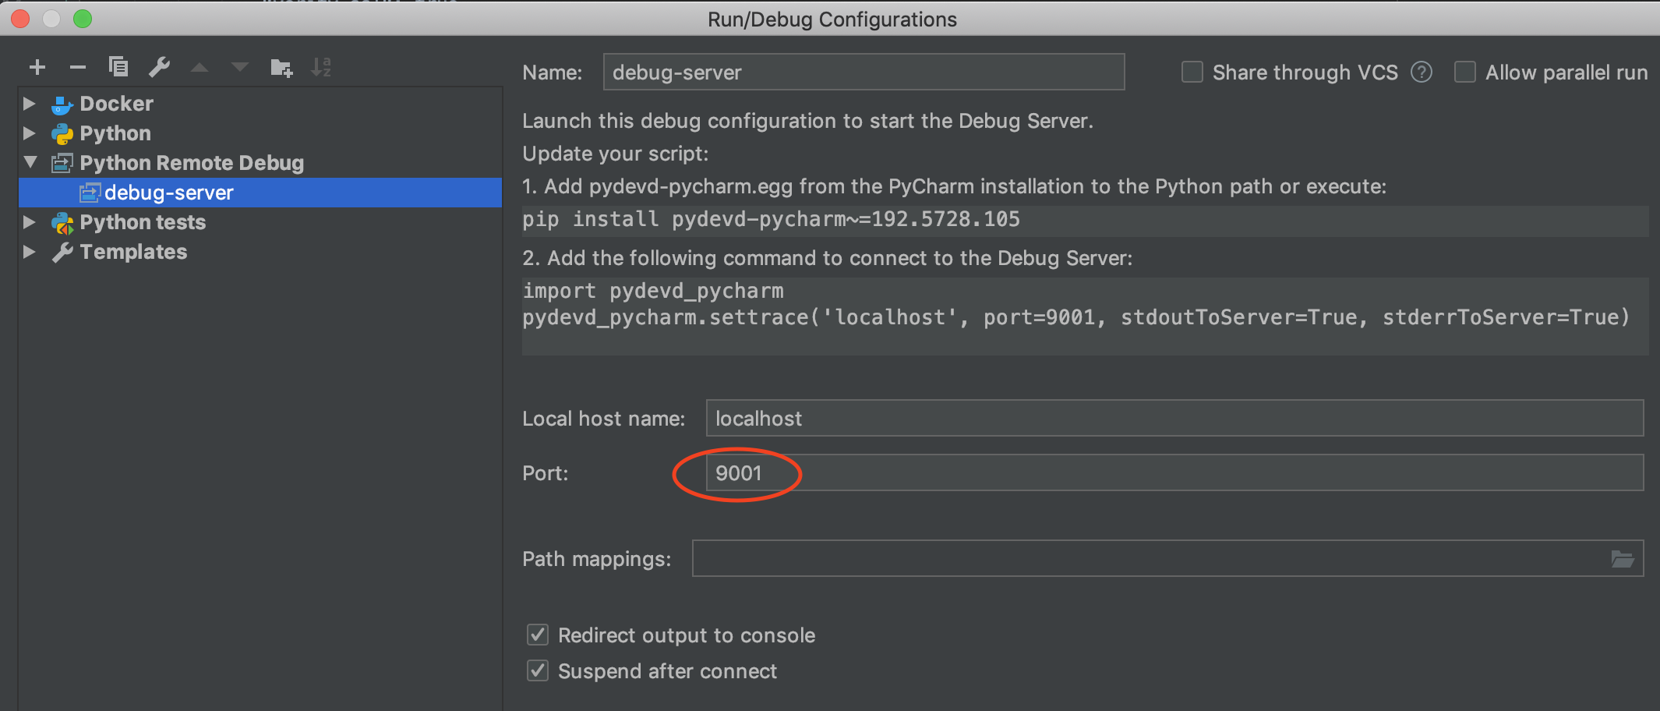The image size is (1660, 711).
Task: Remove the selected configuration with the minus icon
Action: pos(77,67)
